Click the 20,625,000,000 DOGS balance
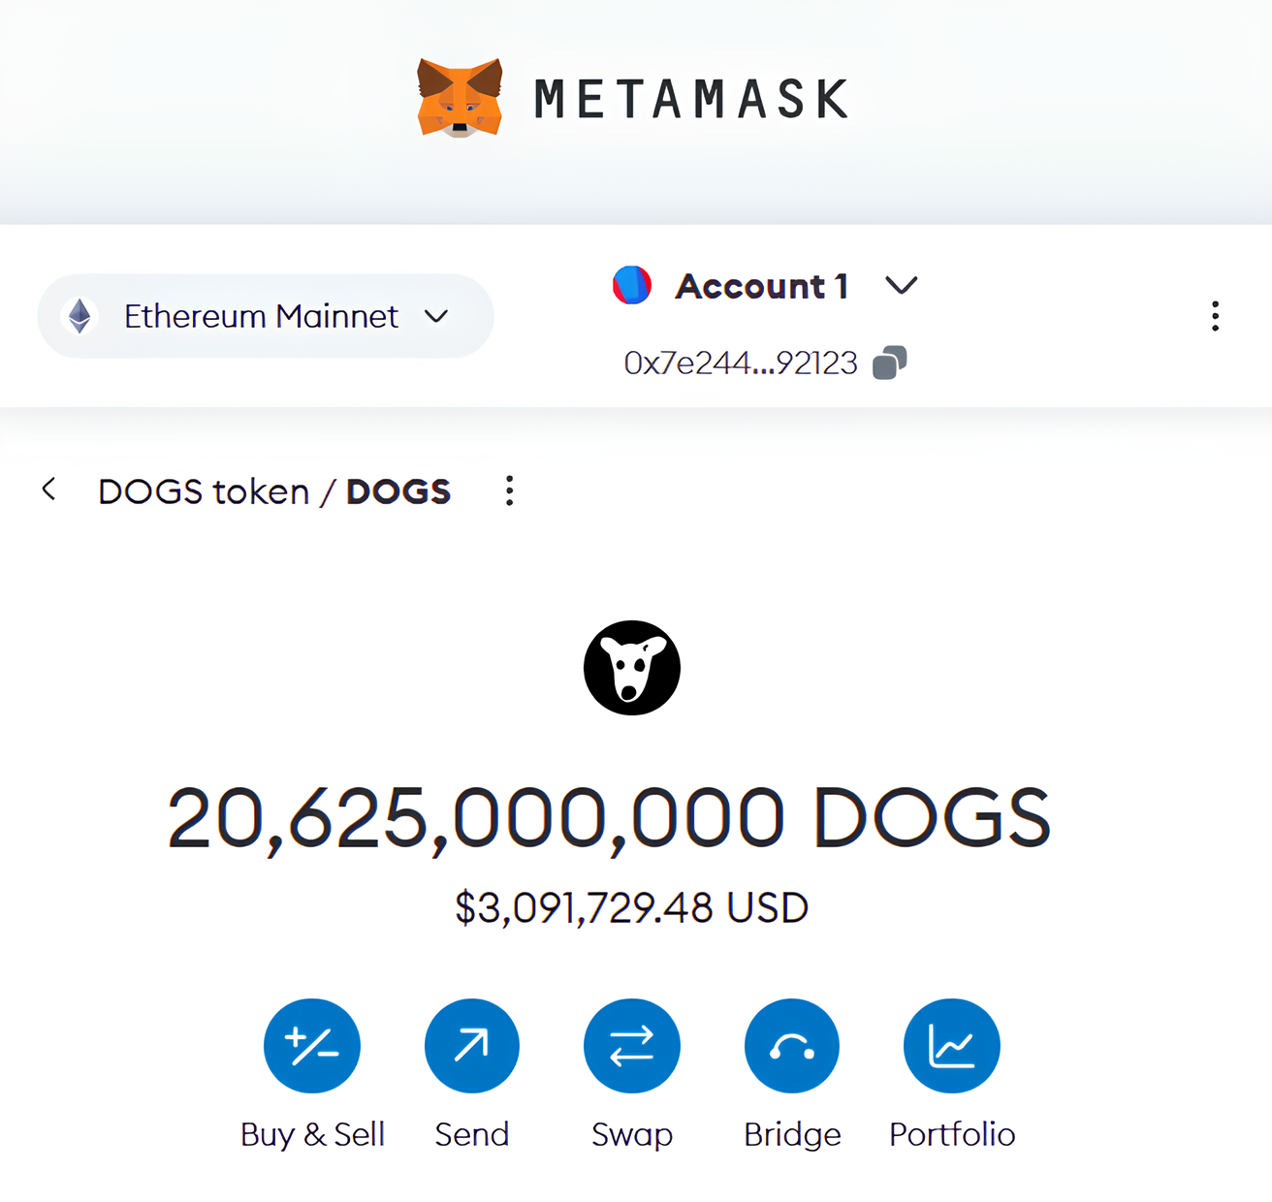The width and height of the screenshot is (1272, 1202). pos(609,818)
